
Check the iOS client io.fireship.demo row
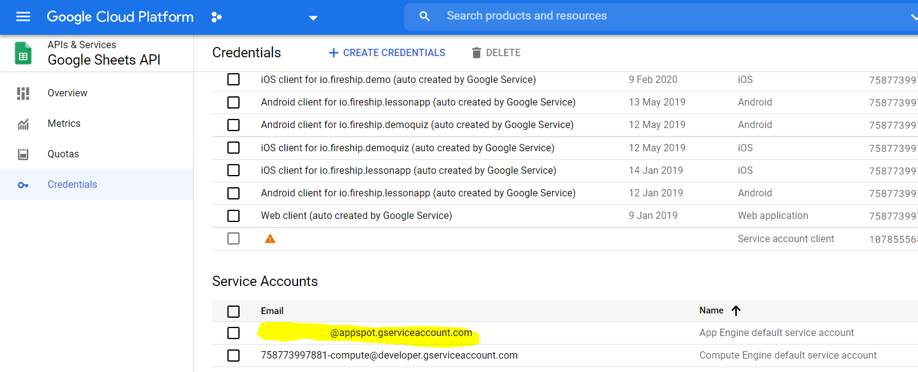click(x=233, y=79)
